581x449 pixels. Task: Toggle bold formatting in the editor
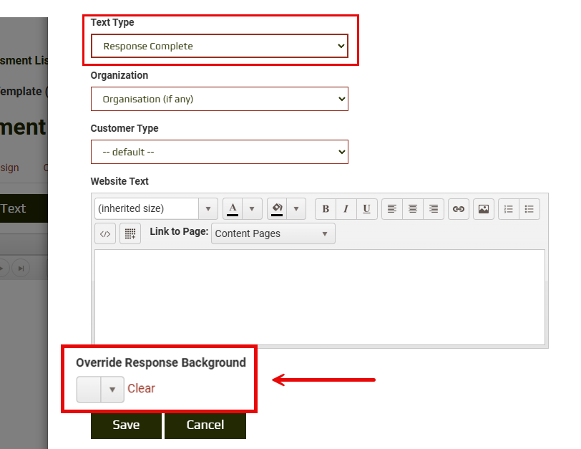click(x=326, y=209)
